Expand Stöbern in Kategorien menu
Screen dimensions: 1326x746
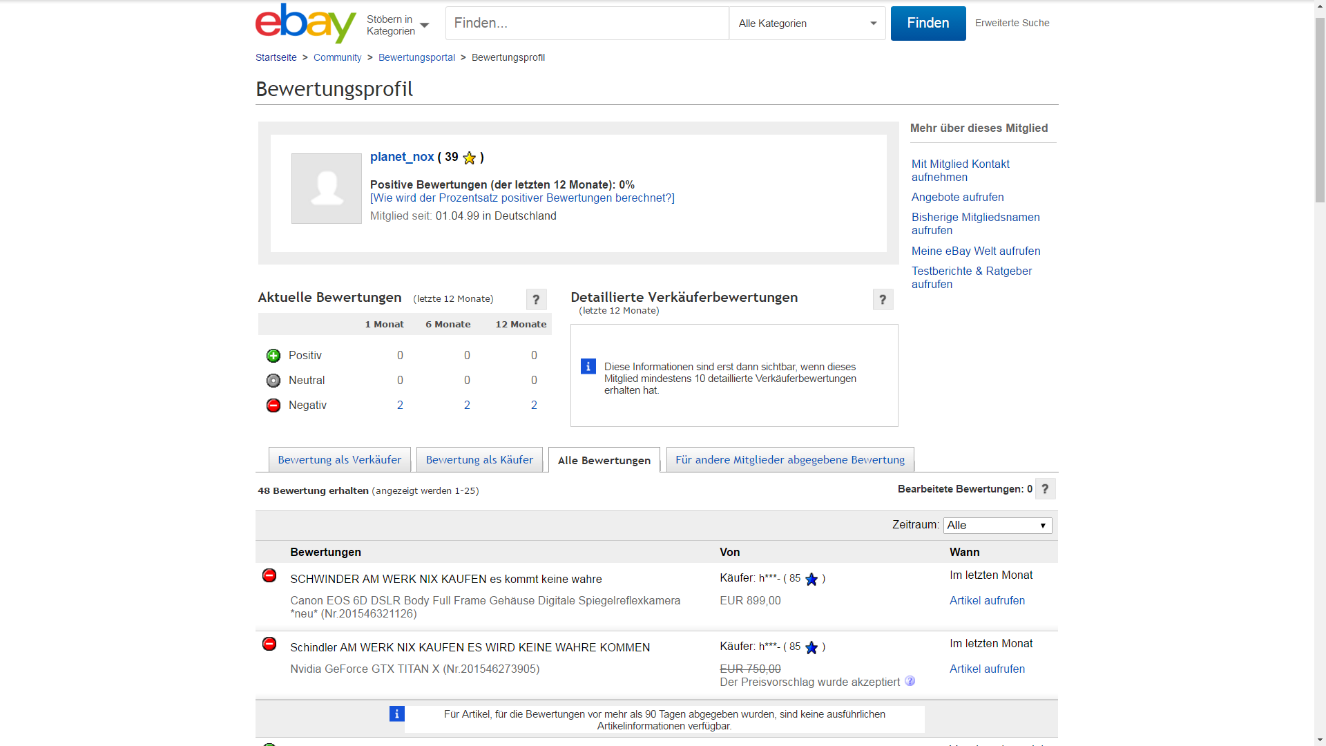tap(398, 25)
